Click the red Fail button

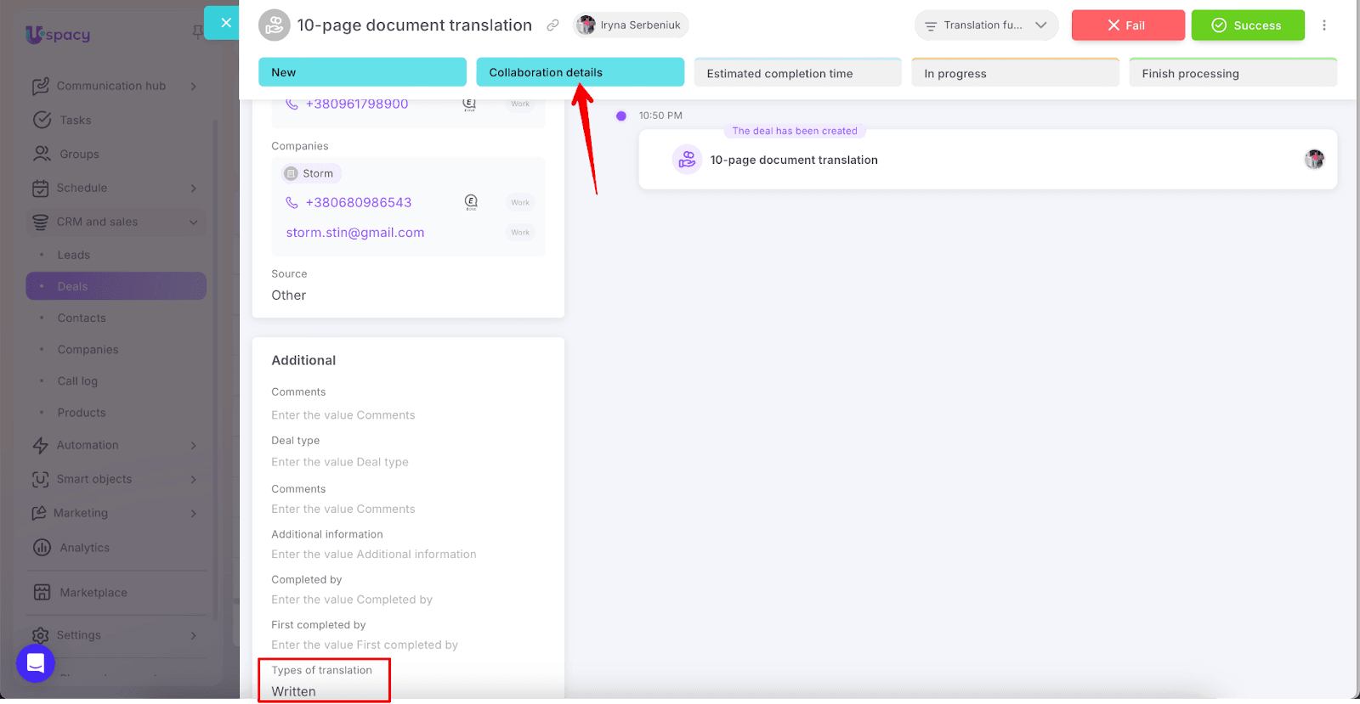(x=1127, y=25)
